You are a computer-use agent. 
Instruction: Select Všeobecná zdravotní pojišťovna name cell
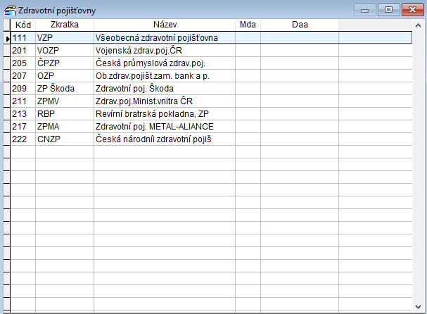165,38
